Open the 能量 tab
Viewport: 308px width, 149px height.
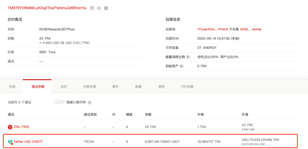pos(139,87)
